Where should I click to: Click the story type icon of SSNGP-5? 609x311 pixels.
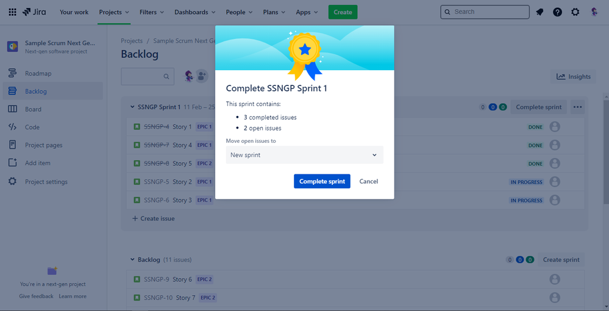point(137,182)
